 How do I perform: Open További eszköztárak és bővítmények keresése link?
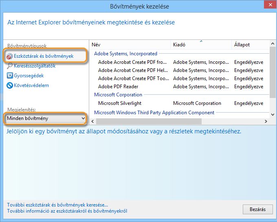coord(57,205)
